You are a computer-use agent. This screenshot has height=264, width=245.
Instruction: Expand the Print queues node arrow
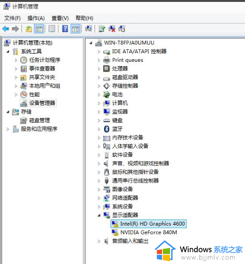point(99,60)
